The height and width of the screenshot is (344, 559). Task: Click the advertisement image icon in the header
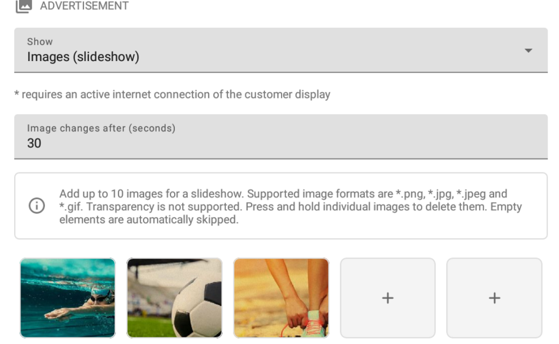[x=23, y=6]
